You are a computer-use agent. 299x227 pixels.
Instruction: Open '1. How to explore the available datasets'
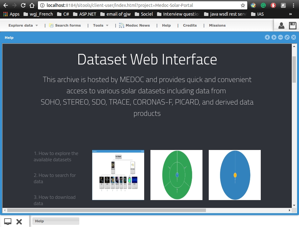56,156
